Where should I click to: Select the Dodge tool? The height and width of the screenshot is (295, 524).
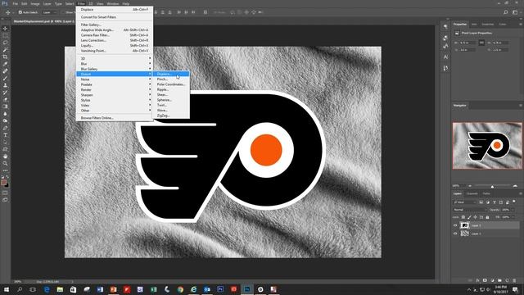pyautogui.click(x=5, y=120)
